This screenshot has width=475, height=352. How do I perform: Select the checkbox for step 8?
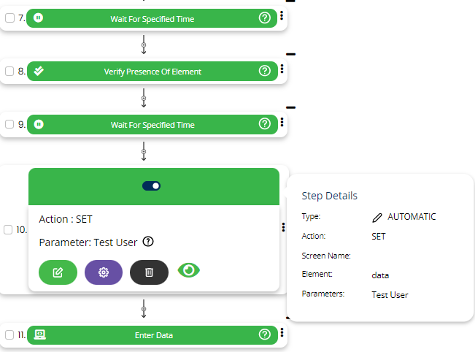coord(9,72)
